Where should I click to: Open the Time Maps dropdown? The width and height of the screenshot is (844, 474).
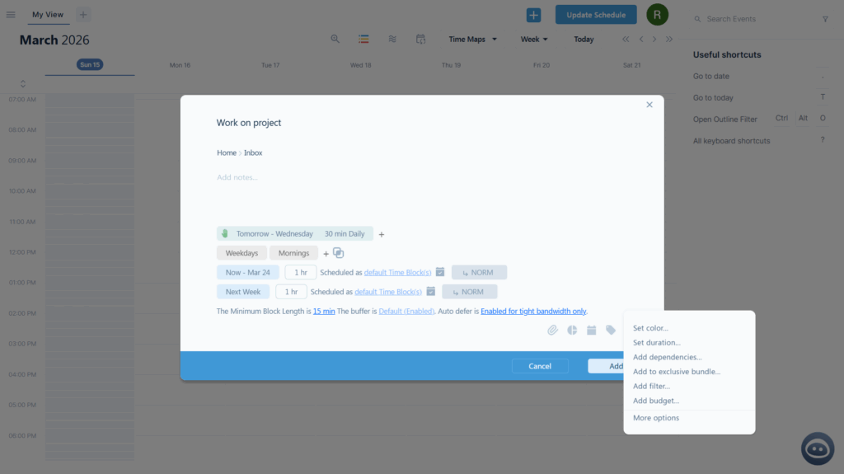(x=472, y=40)
